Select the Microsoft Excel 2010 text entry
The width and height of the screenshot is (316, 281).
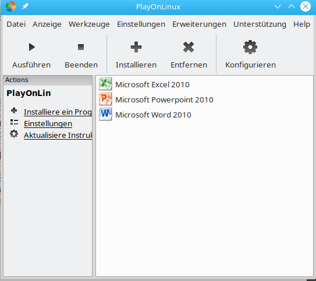152,84
